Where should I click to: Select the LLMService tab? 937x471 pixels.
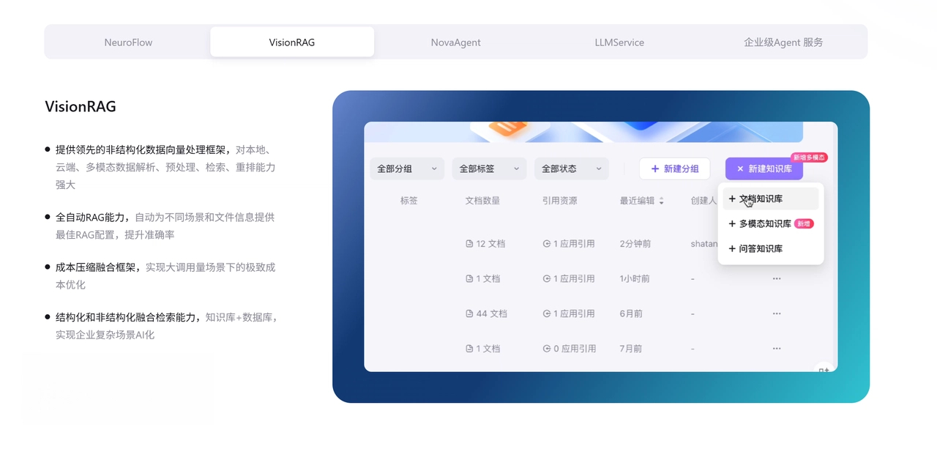coord(619,42)
